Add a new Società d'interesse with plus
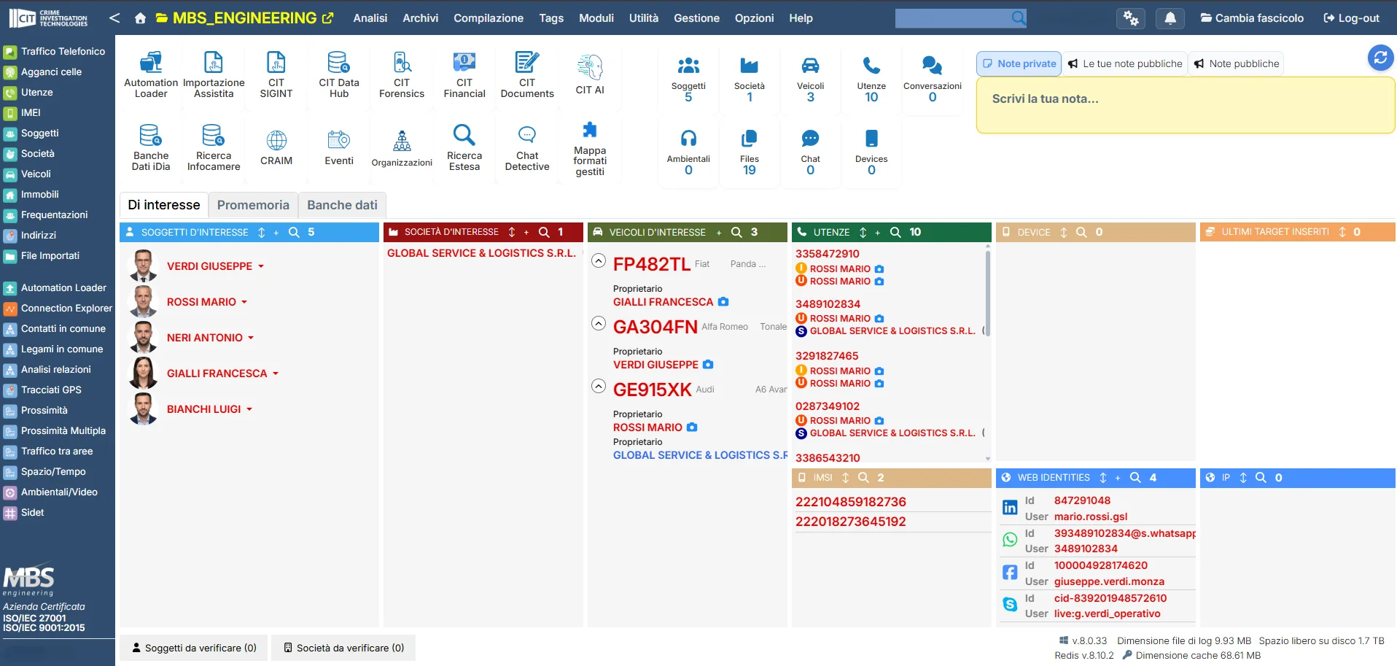 (x=526, y=233)
